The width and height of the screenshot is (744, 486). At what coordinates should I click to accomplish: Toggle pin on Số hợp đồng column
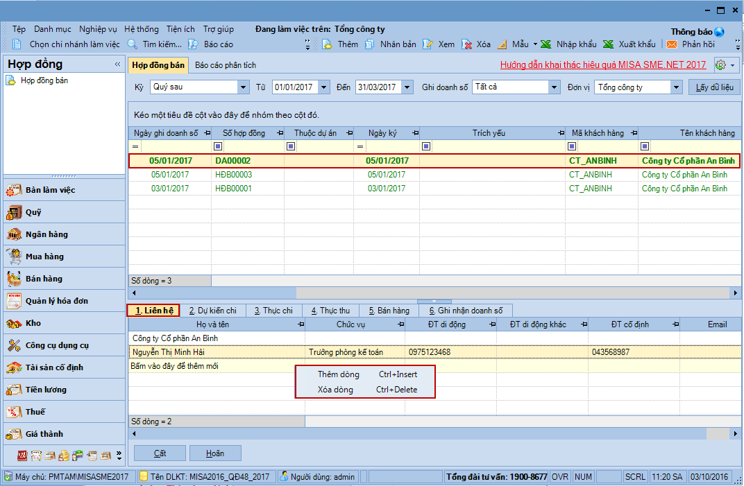coord(279,133)
